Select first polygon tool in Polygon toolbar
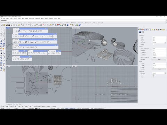 tap(14, 59)
